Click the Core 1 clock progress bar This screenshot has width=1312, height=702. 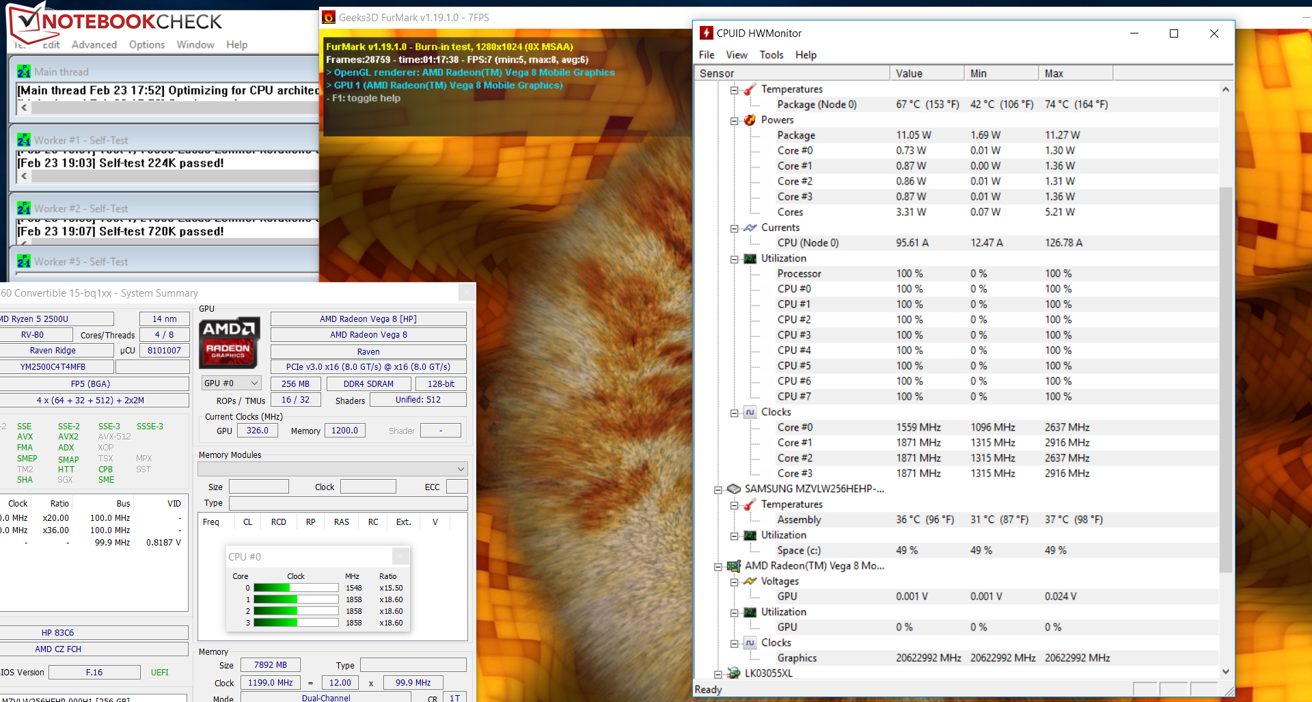pos(296,599)
